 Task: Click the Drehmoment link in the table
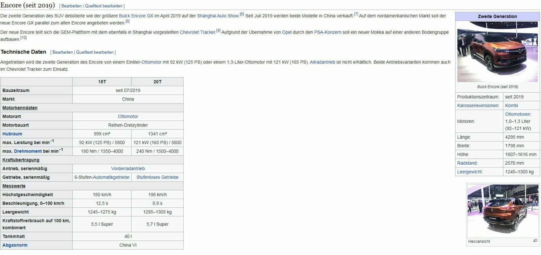(x=28, y=152)
